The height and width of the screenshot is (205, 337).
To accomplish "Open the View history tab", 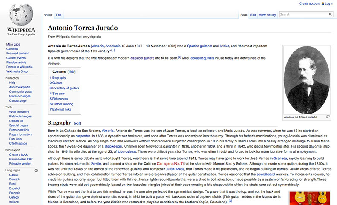I will click(267, 15).
